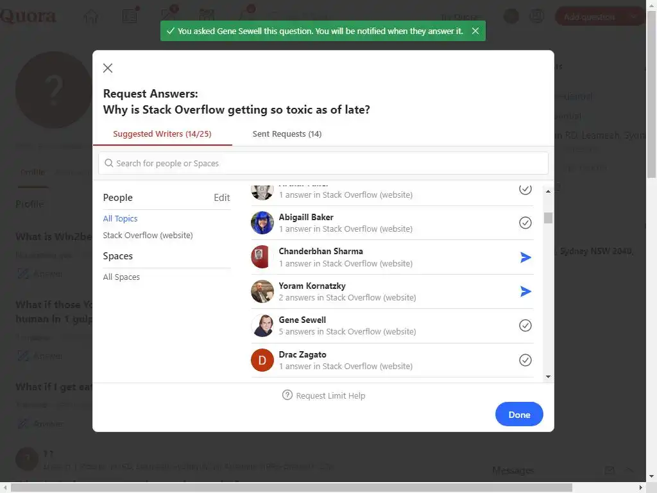Click the writers list scrollbar thumb
This screenshot has height=493, width=657.
(x=548, y=218)
